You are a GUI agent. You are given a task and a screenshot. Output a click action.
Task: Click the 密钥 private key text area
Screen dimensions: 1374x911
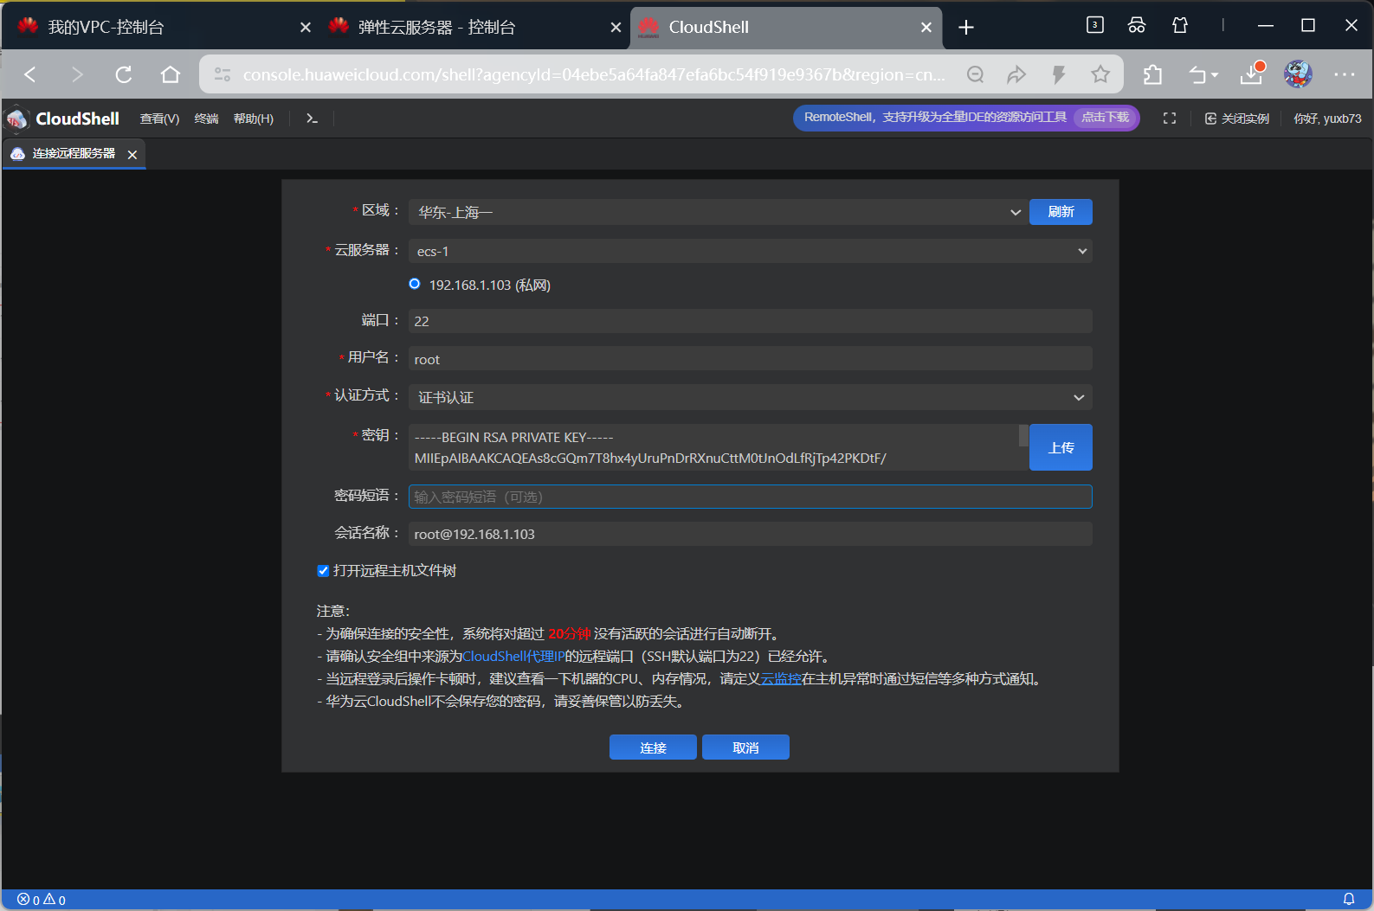[x=713, y=447]
